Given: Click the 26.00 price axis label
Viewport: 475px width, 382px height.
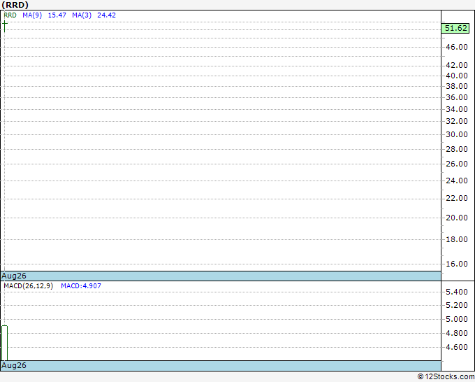Looking at the screenshot, I should (457, 164).
